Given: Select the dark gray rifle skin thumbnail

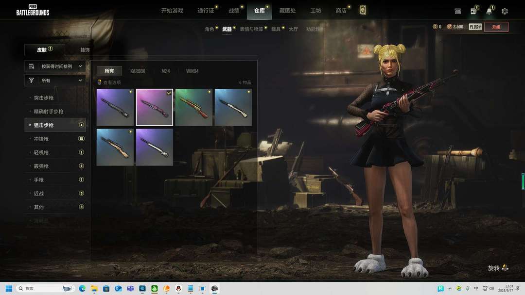Looking at the screenshot, I should tap(115, 107).
